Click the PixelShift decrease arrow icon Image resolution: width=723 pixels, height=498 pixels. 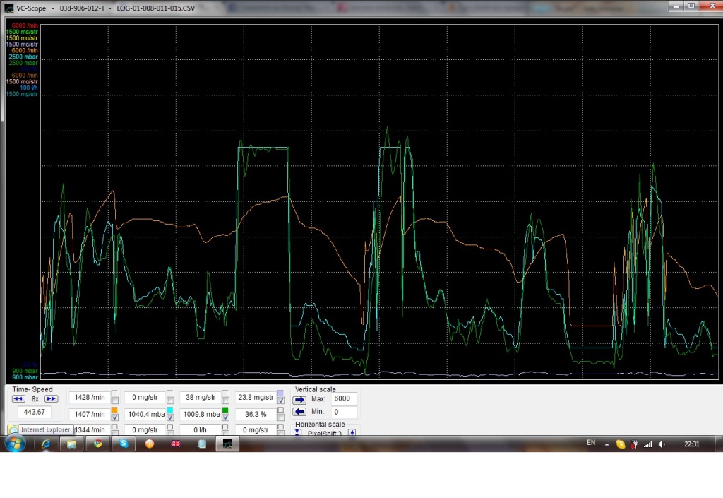click(x=298, y=432)
